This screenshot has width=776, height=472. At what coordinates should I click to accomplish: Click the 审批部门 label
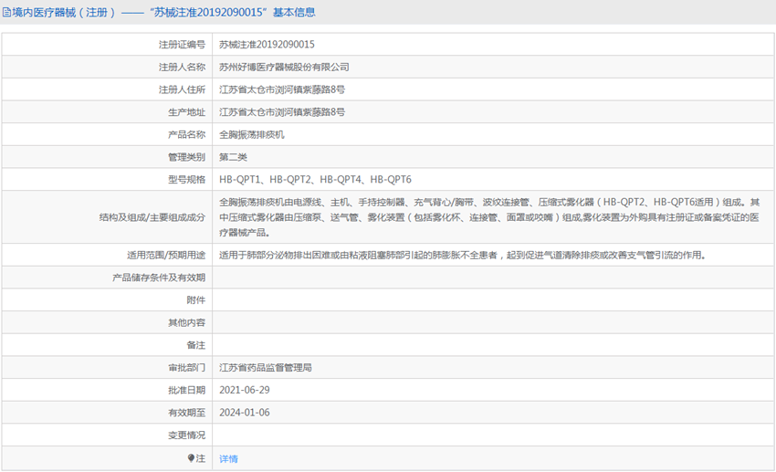(186, 368)
